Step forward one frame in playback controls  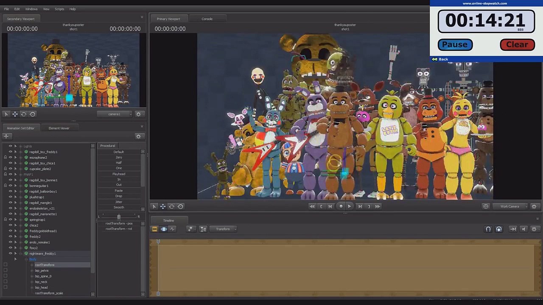[360, 206]
